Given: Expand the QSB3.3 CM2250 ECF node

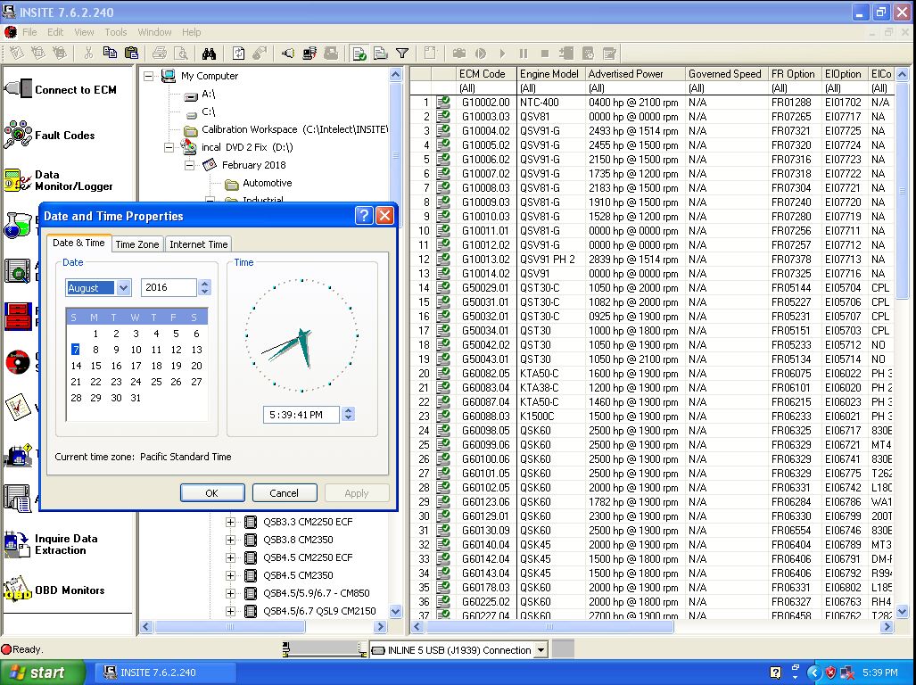Looking at the screenshot, I should point(230,522).
